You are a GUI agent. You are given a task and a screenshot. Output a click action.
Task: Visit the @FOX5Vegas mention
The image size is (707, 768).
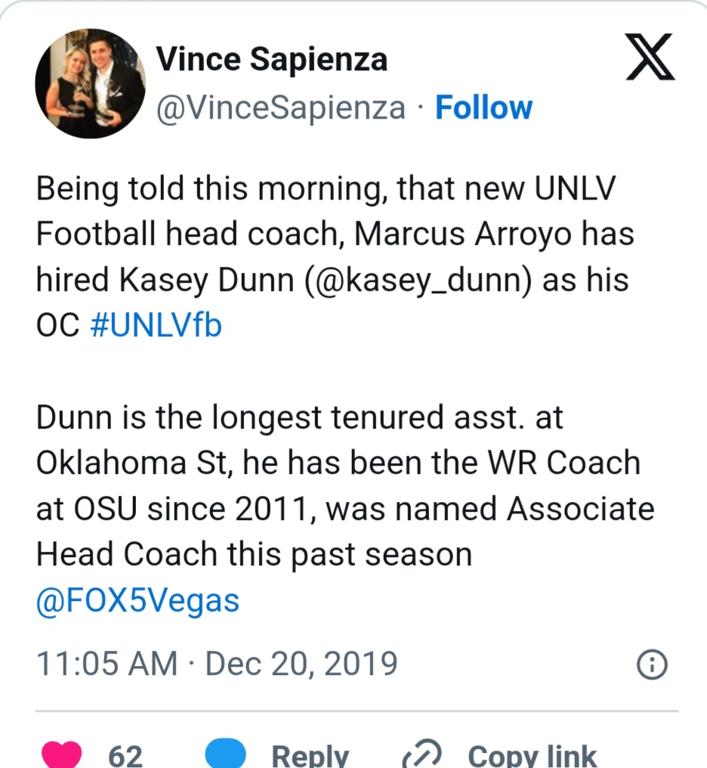[137, 602]
